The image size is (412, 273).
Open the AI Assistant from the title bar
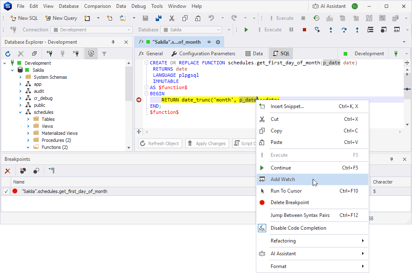pyautogui.click(x=329, y=6)
